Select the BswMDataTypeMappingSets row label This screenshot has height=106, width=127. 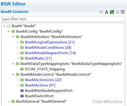click(x=72, y=64)
